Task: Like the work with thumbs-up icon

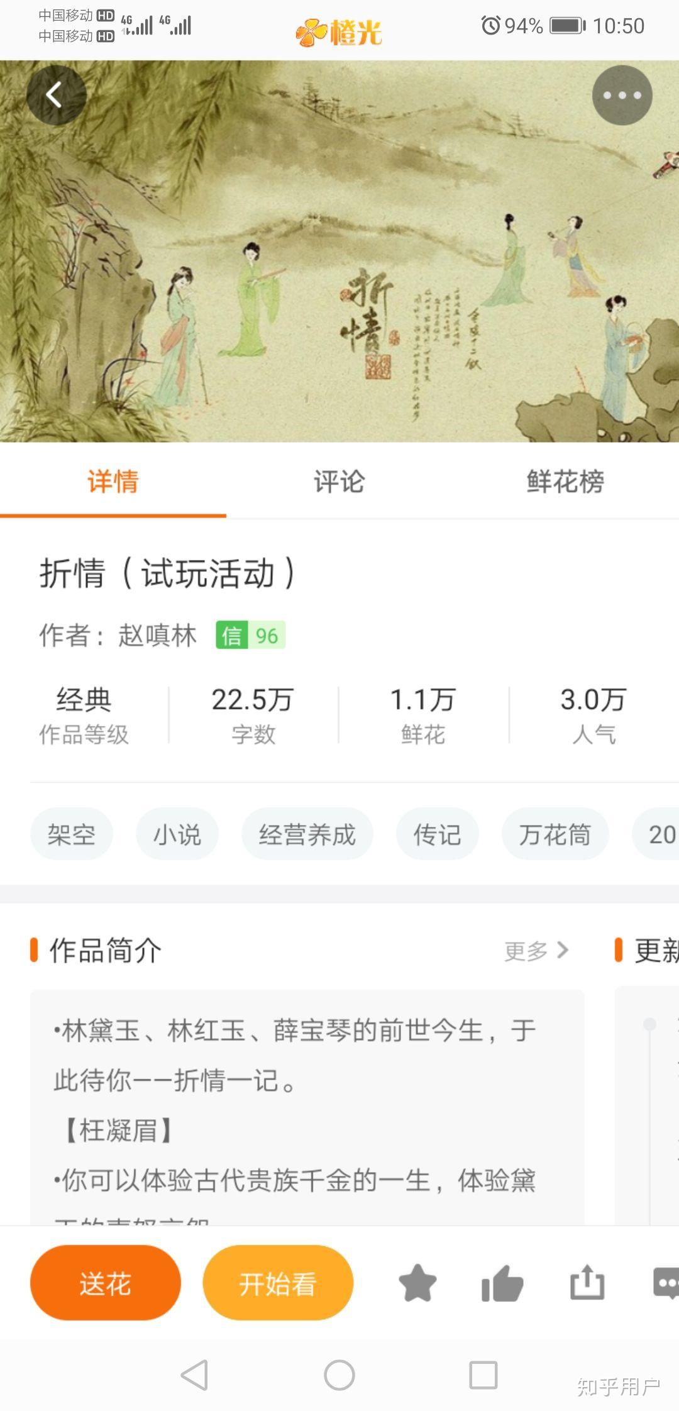Action: (502, 1283)
